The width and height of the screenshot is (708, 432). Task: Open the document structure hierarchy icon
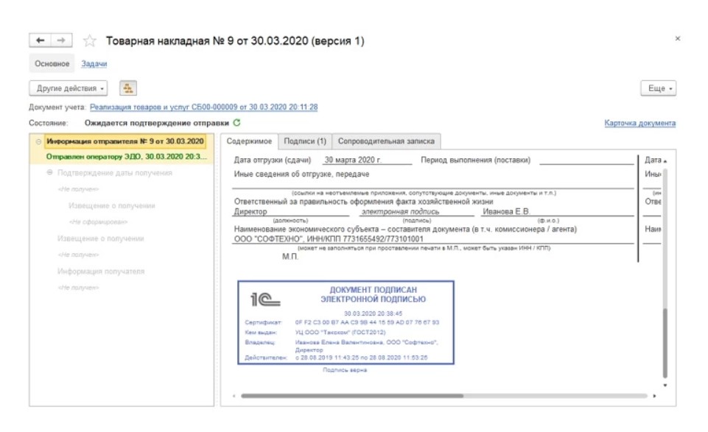[x=127, y=88]
